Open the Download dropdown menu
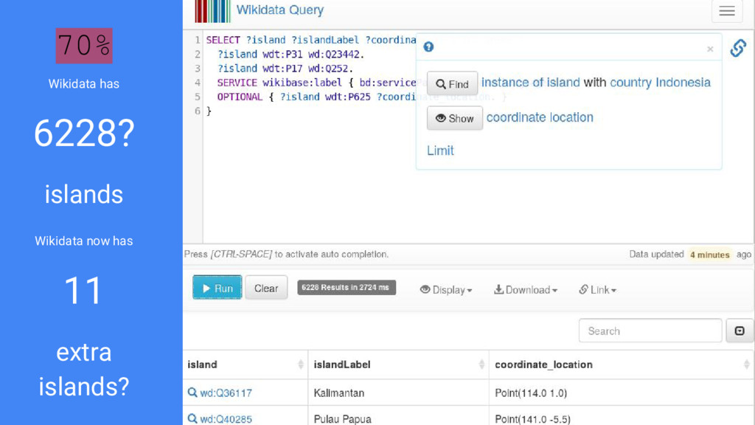755x425 pixels. tap(525, 289)
